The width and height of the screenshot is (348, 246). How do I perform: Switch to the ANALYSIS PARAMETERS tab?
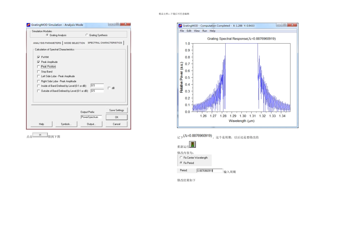click(47, 43)
